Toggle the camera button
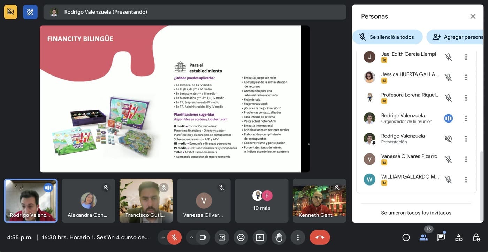Viewport: 488px width, 252px height. click(x=203, y=237)
